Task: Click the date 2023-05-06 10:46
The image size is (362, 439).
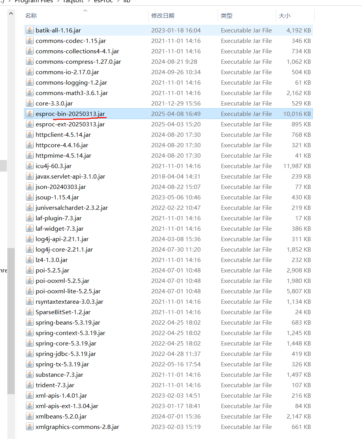Action: (176, 197)
